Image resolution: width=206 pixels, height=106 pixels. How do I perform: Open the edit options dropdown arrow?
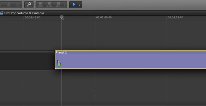tap(65, 5)
